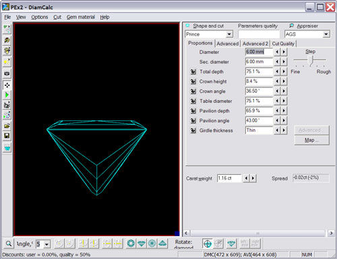The width and height of the screenshot is (337, 259).
Task: Select the four-dot move tool icon
Action: coord(7,85)
